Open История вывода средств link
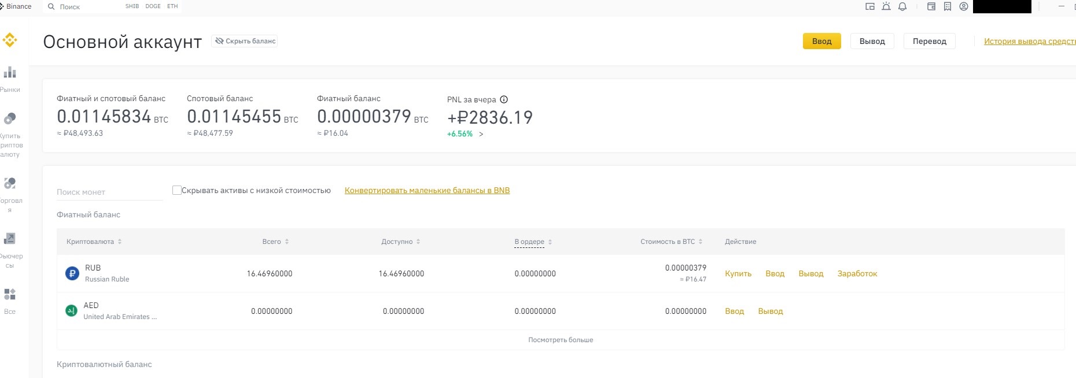This screenshot has height=378, width=1076. click(x=1030, y=41)
